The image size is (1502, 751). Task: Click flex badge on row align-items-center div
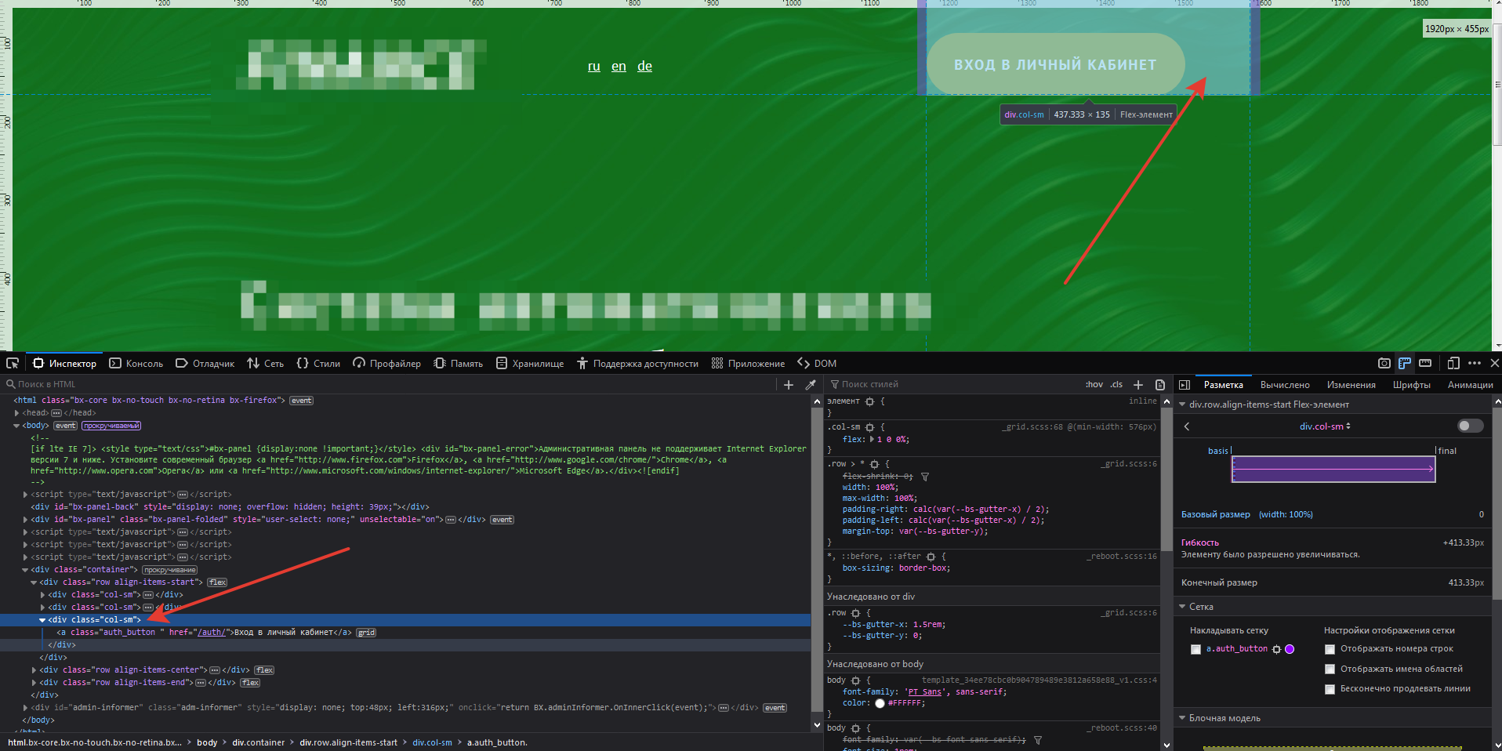[264, 670]
